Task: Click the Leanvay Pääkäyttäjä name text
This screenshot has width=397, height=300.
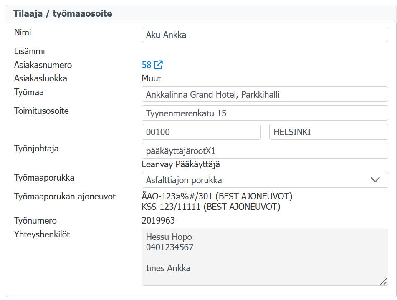Action: click(181, 164)
